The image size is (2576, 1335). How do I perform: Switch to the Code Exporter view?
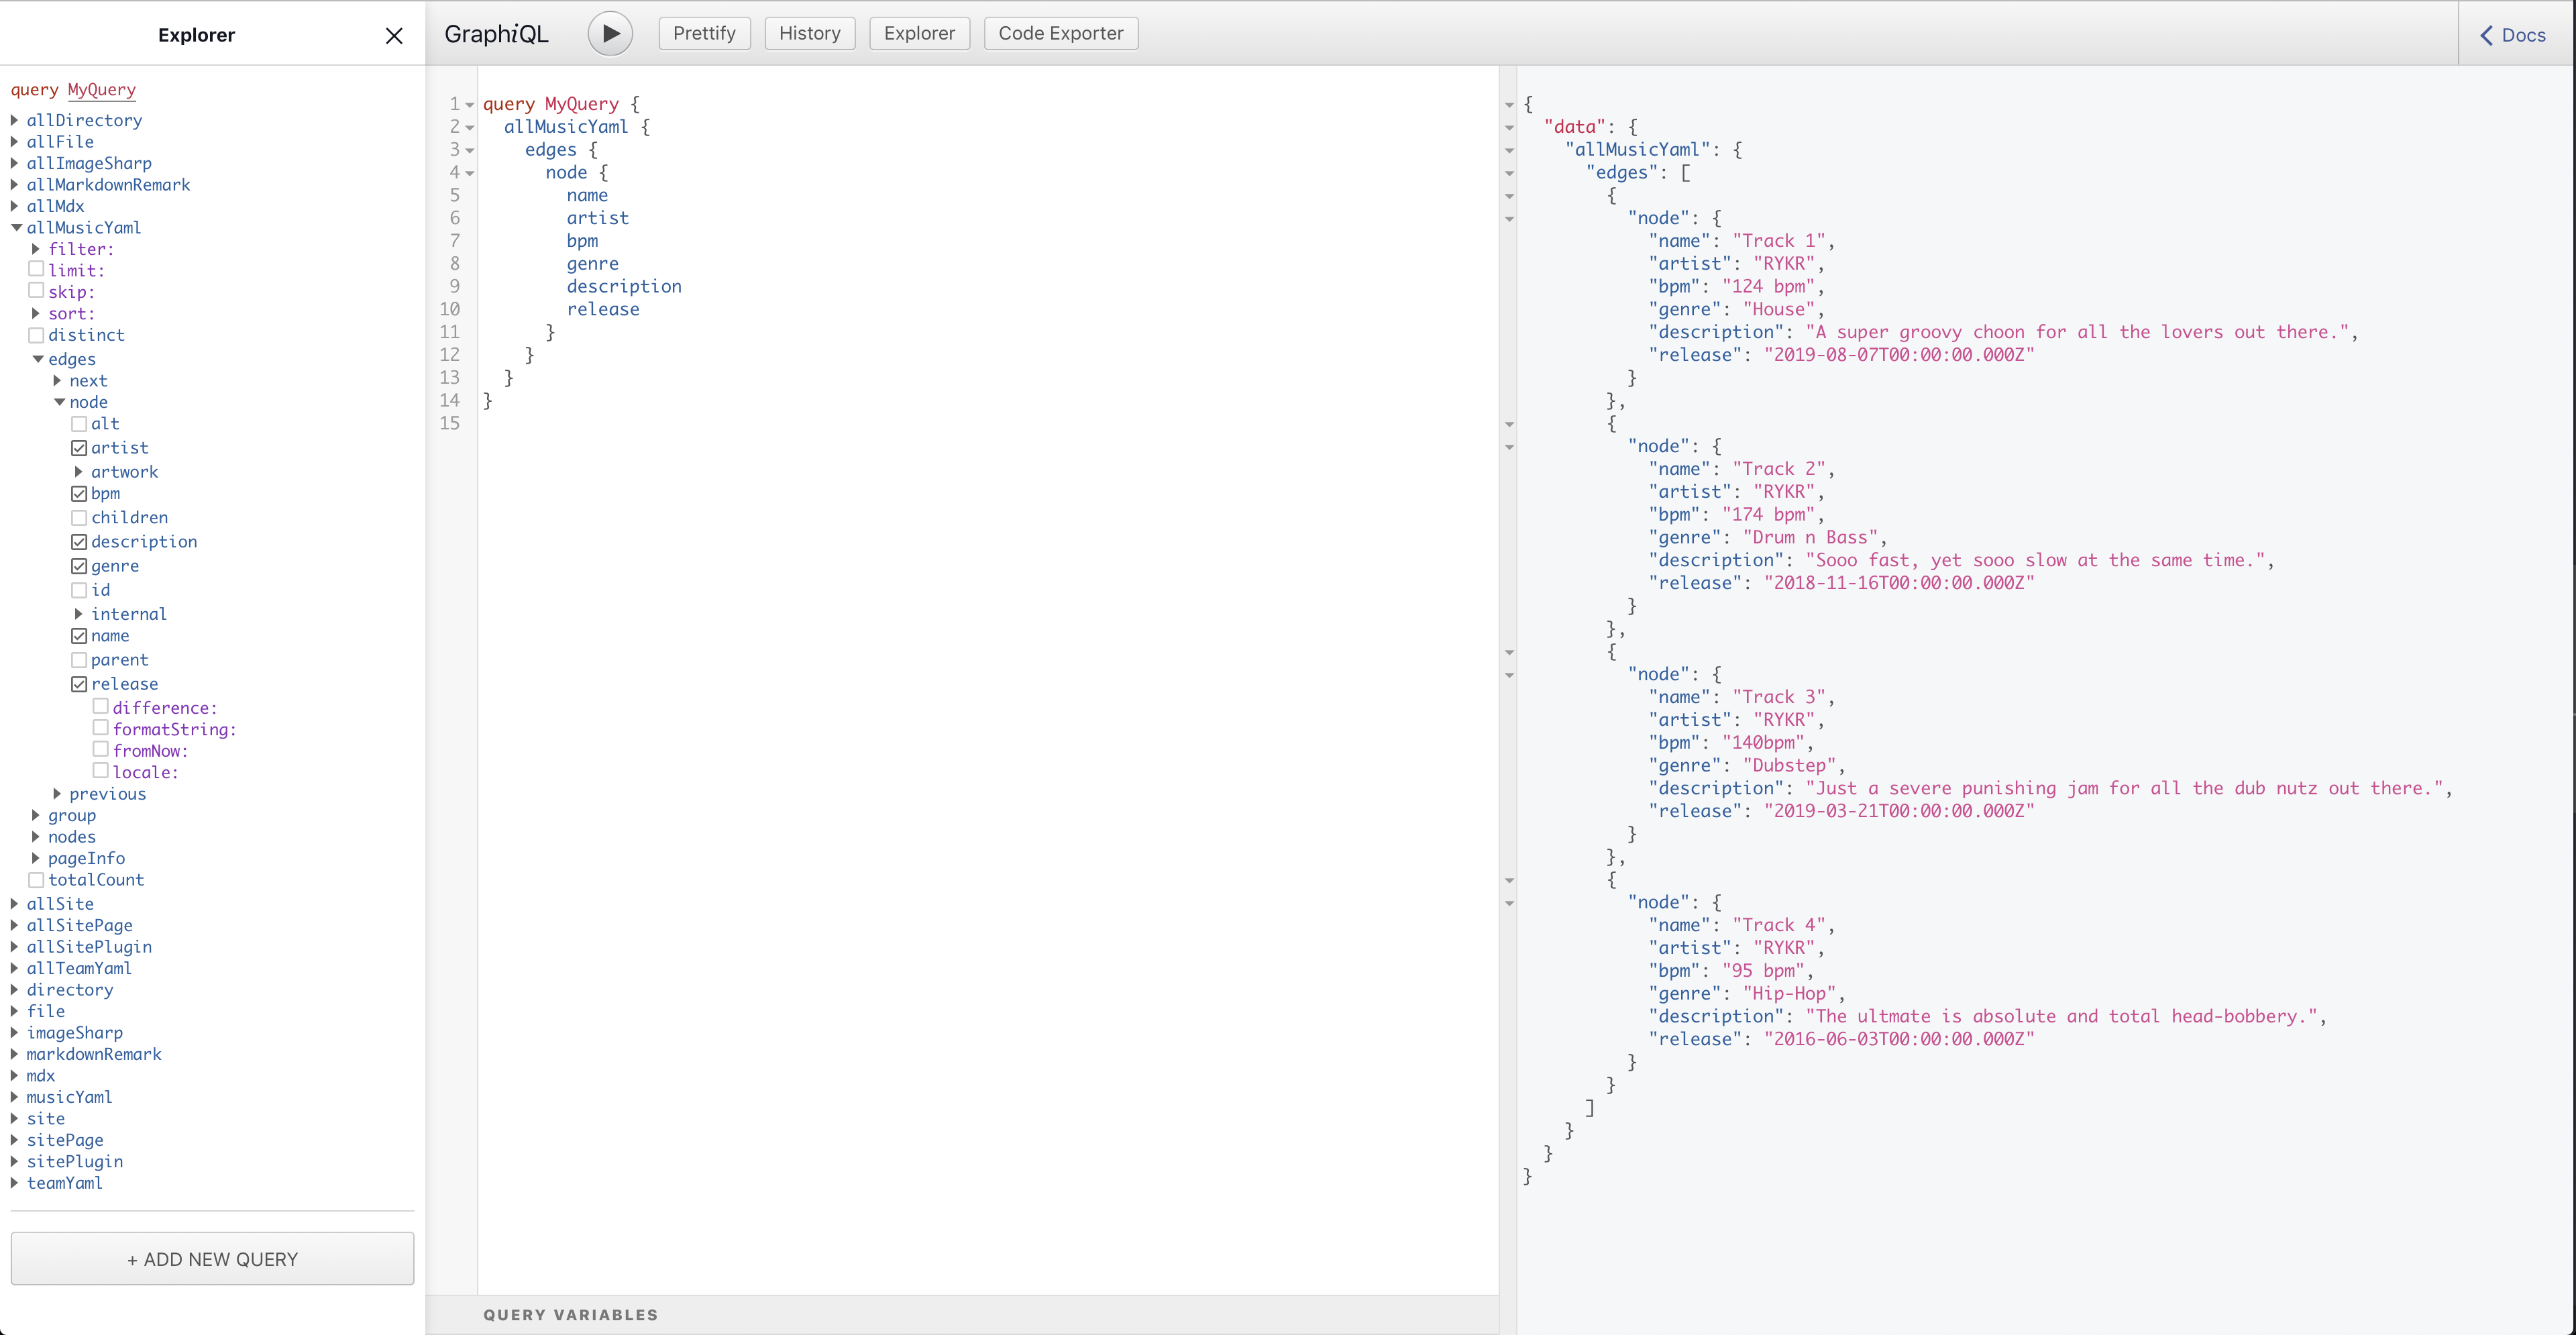tap(1060, 33)
